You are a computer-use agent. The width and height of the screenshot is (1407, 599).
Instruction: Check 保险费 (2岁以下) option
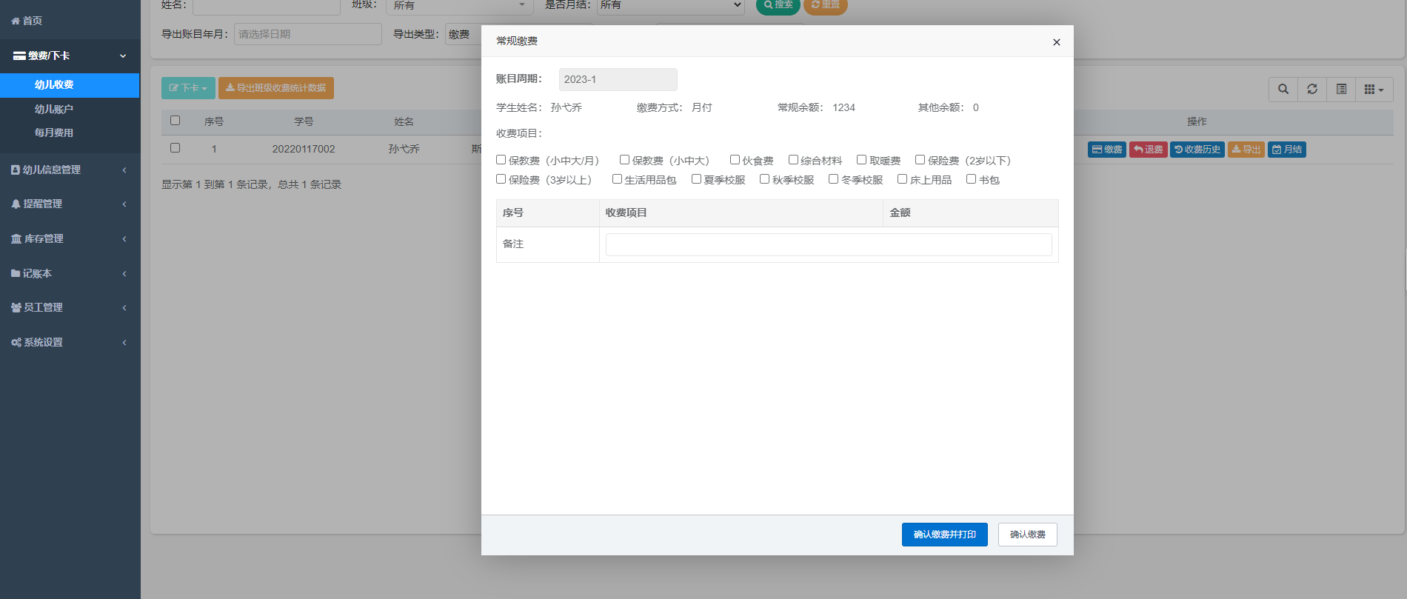tap(920, 159)
